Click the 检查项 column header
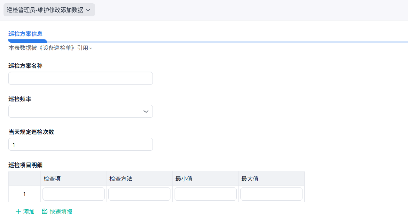The width and height of the screenshot is (408, 223). 52,178
